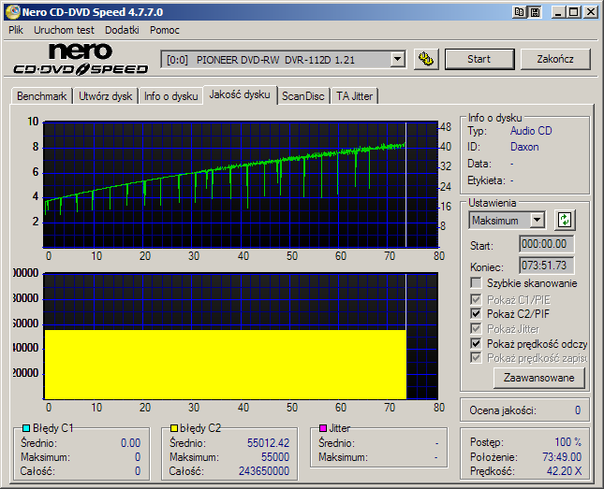Switch to the Utwórz dysk tab
Viewport: 604px width, 489px height.
105,96
